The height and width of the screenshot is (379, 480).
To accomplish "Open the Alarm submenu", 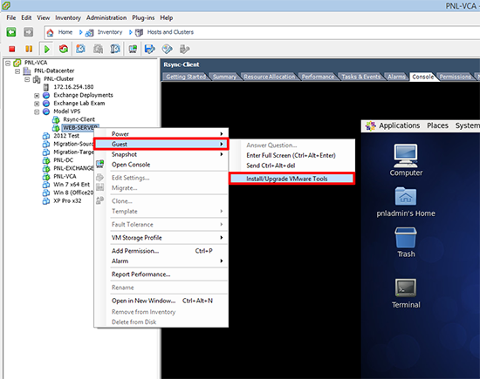I will point(161,261).
